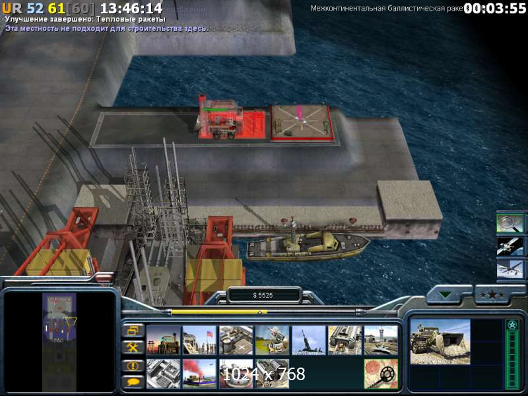Click the 'Улучшение завершено: Тепловые ракеты' message
This screenshot has width=528, height=396.
point(86,19)
